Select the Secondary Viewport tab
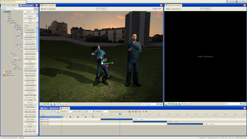 coord(173,5)
